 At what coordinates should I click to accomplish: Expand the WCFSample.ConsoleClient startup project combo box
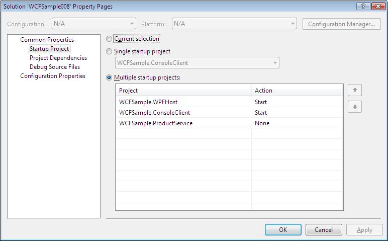click(197, 63)
